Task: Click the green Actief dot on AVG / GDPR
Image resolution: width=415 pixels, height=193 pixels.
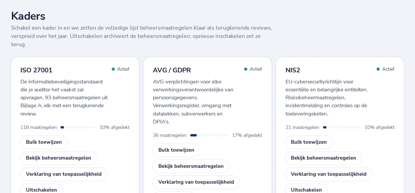Action: tap(246, 69)
